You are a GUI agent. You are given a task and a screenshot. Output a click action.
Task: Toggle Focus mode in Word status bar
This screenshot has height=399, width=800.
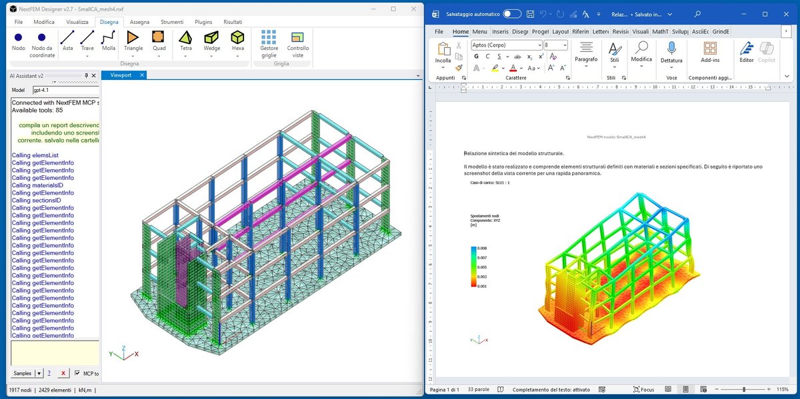(x=643, y=389)
